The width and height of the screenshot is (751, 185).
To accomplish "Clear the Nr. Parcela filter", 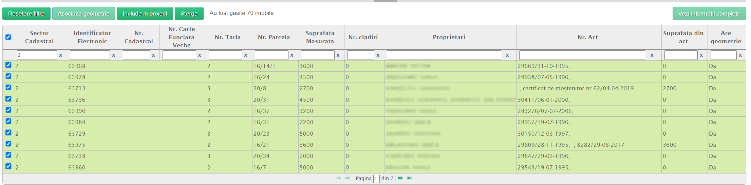I will (x=292, y=55).
